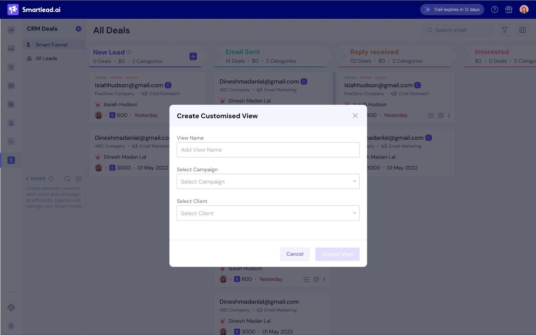
Task: Click the Search email field
Action: 458,30
